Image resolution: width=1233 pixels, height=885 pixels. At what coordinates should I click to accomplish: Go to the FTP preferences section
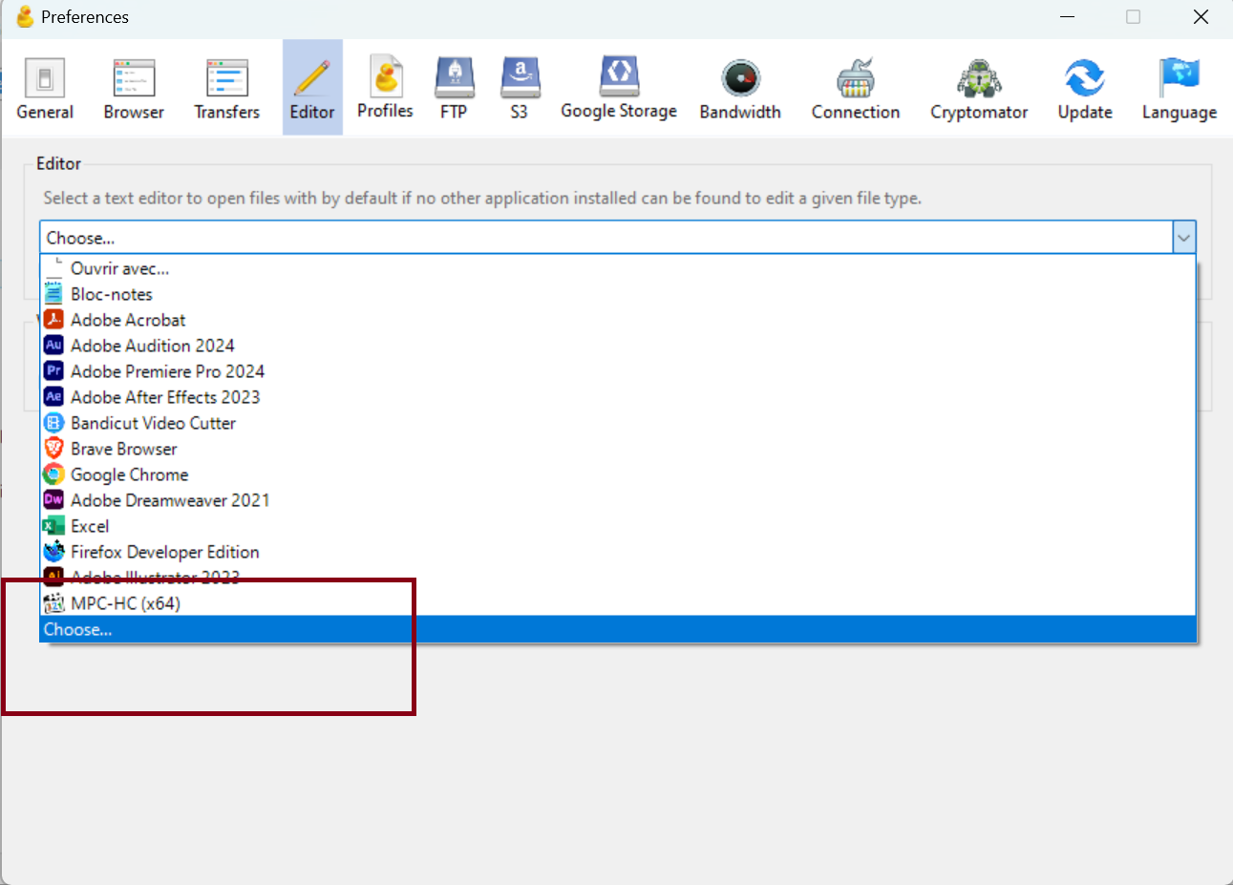pyautogui.click(x=454, y=88)
